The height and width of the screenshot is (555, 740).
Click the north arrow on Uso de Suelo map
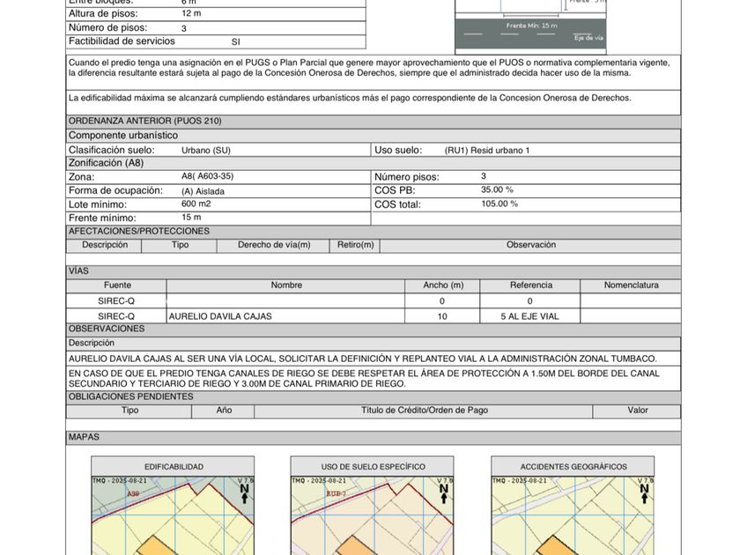coord(444,493)
